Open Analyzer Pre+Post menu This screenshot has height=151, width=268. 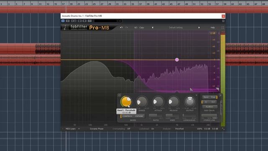[179, 129]
